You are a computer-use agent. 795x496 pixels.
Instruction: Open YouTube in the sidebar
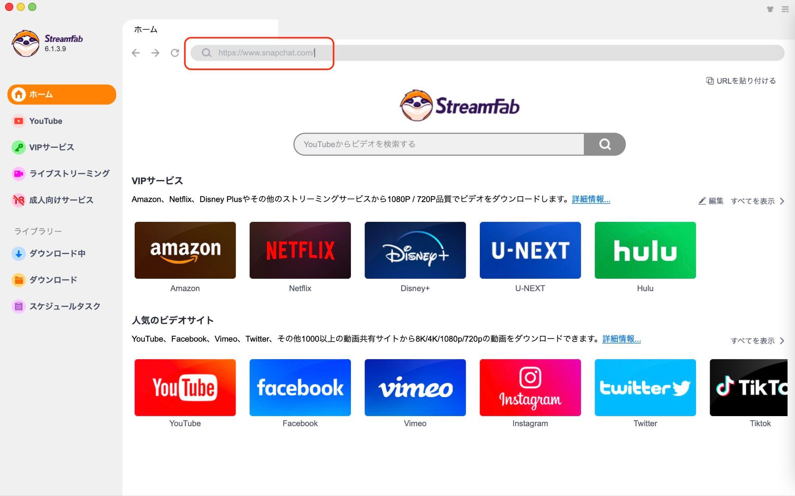click(x=37, y=121)
